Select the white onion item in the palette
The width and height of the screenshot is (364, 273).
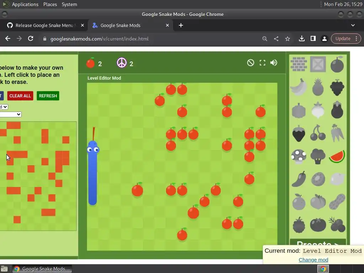point(318,110)
